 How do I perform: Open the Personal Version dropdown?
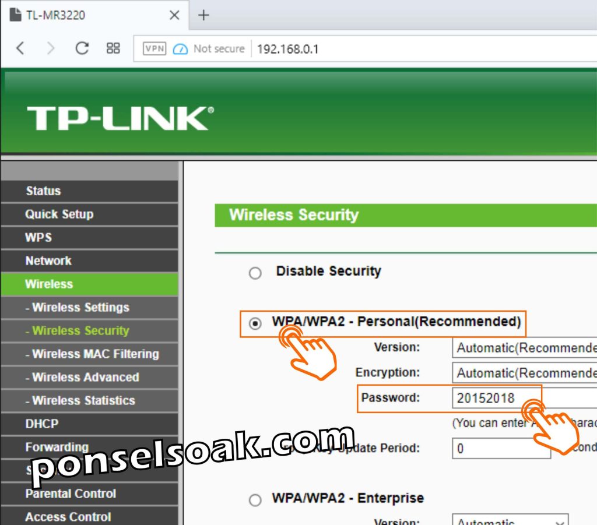pos(524,347)
